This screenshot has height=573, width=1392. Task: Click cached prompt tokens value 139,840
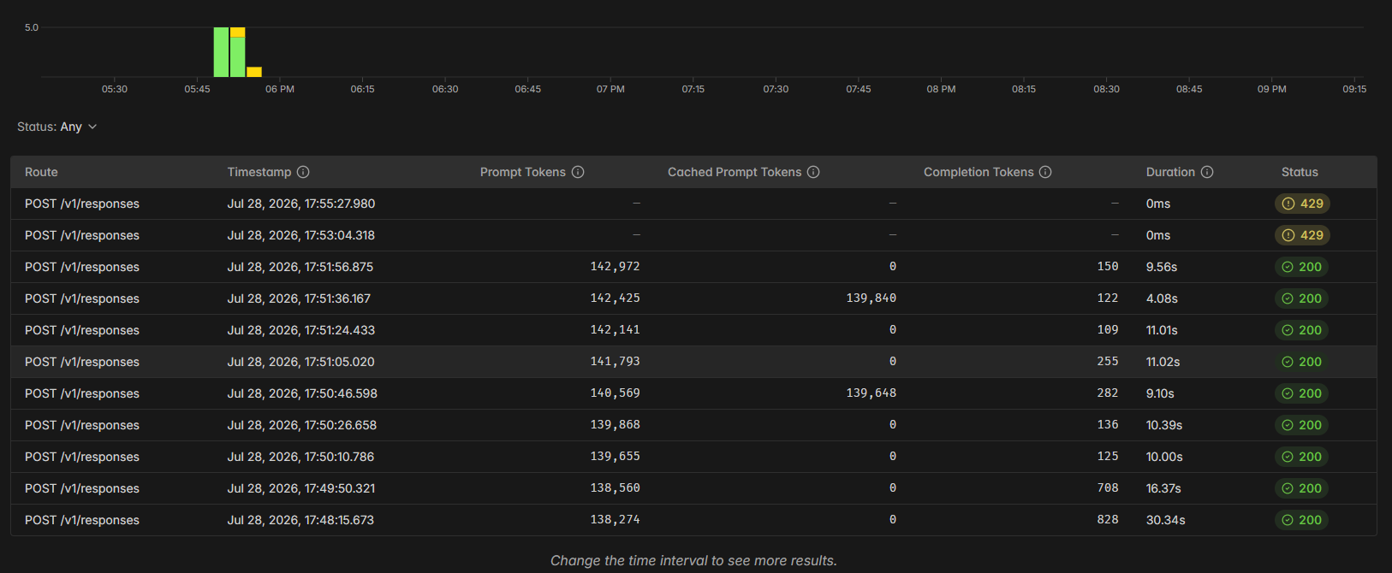871,298
